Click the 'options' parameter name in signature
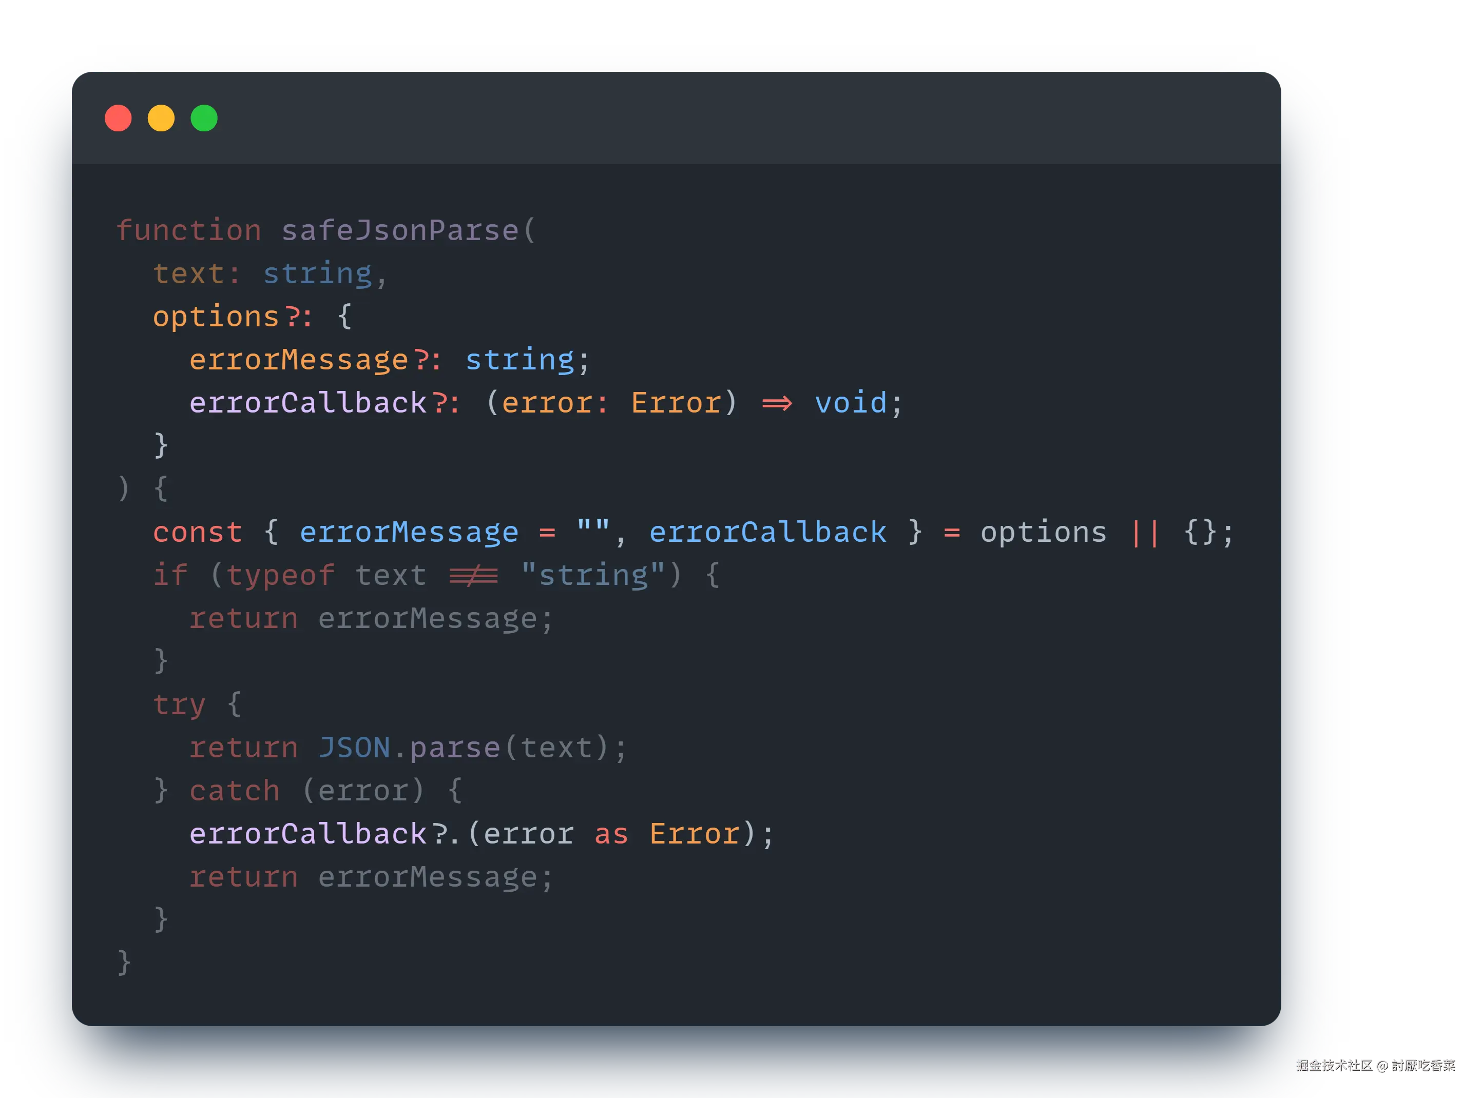Screen dimensions: 1481x1098 [x=216, y=317]
